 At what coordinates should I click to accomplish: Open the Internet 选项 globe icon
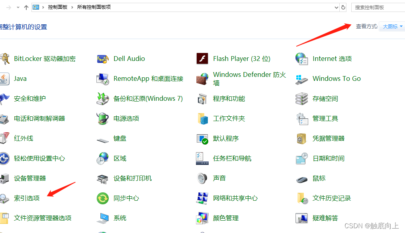(x=302, y=59)
